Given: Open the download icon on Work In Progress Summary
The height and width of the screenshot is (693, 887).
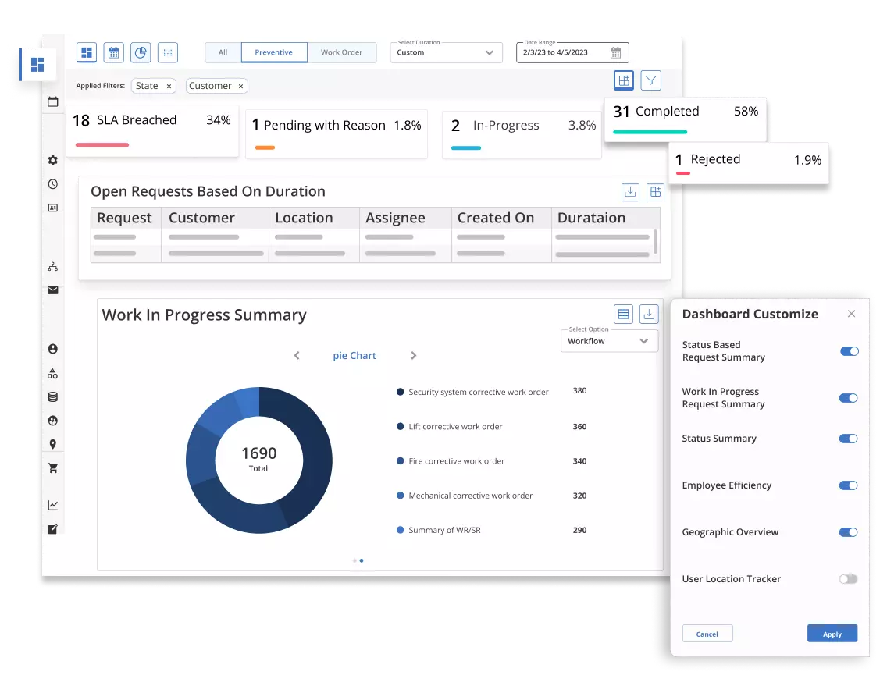Looking at the screenshot, I should tap(649, 314).
